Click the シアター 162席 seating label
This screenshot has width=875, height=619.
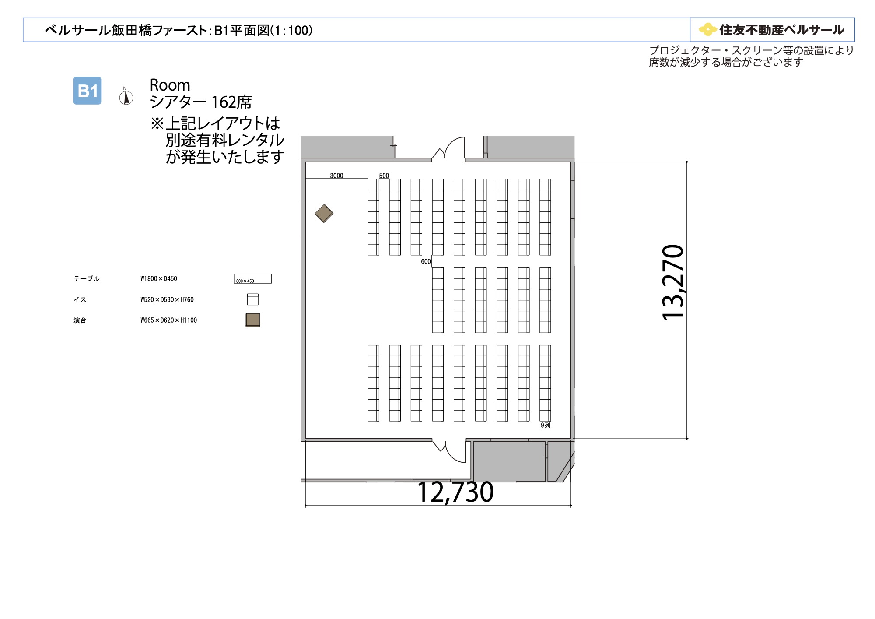tap(201, 102)
